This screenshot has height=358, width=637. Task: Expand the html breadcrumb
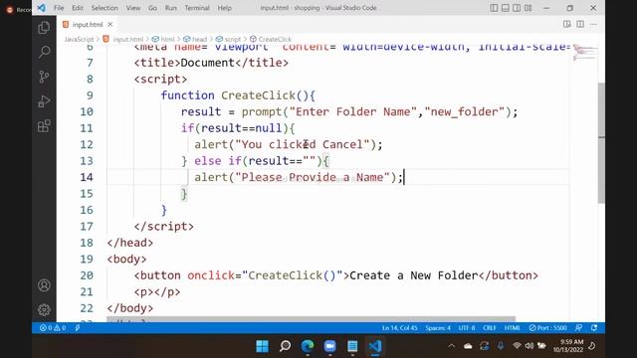[163, 39]
